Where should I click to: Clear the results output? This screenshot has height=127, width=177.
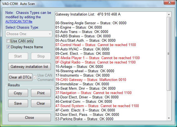41,103
